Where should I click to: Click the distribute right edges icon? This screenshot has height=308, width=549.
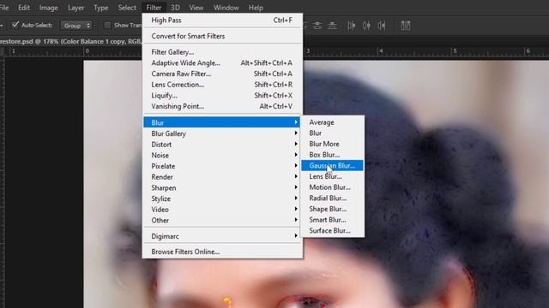click(381, 26)
